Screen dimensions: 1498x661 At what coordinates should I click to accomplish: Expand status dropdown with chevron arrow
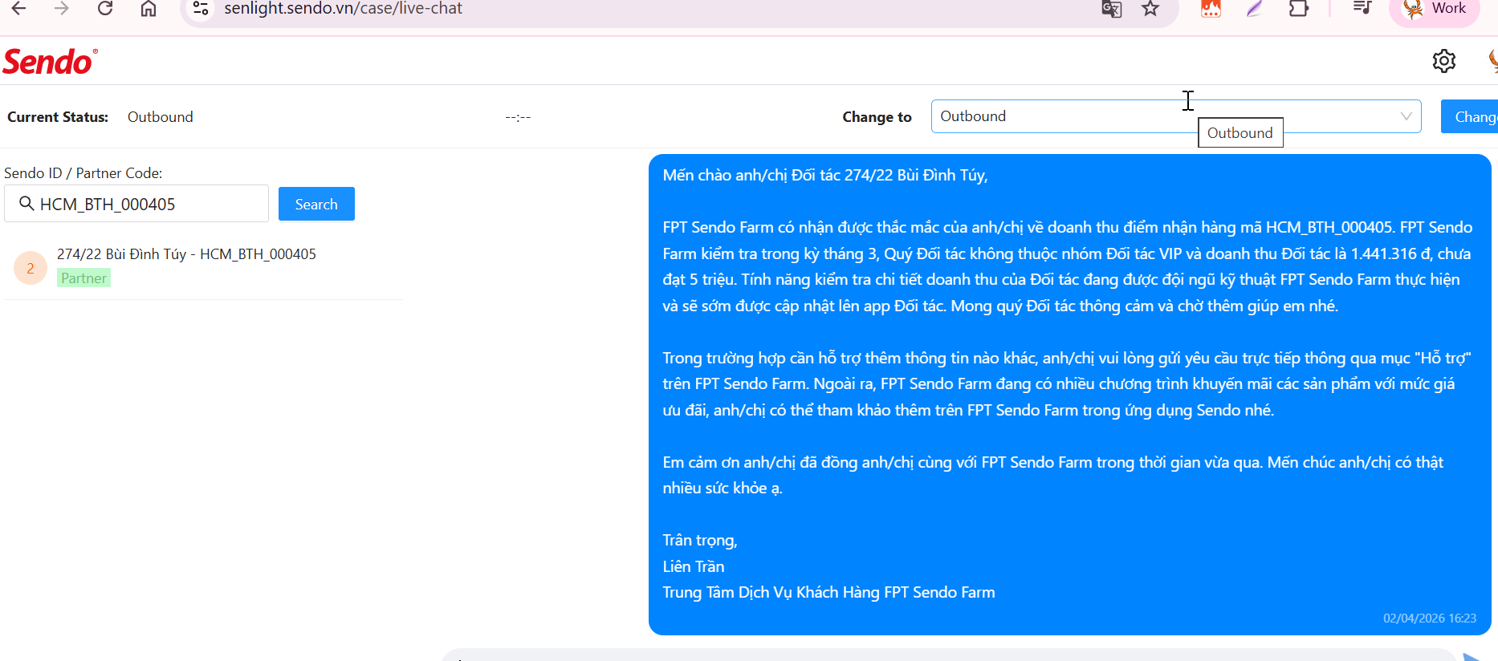(1406, 116)
